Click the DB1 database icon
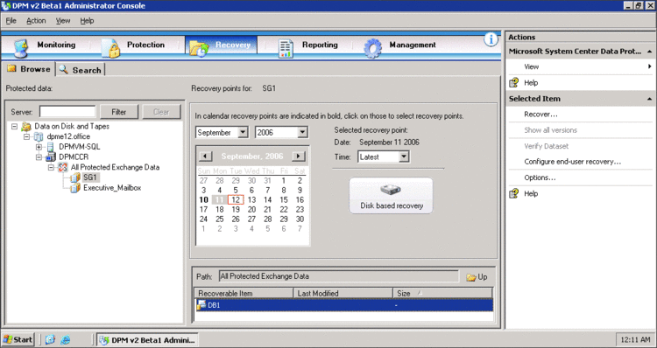The height and width of the screenshot is (348, 657). click(201, 305)
